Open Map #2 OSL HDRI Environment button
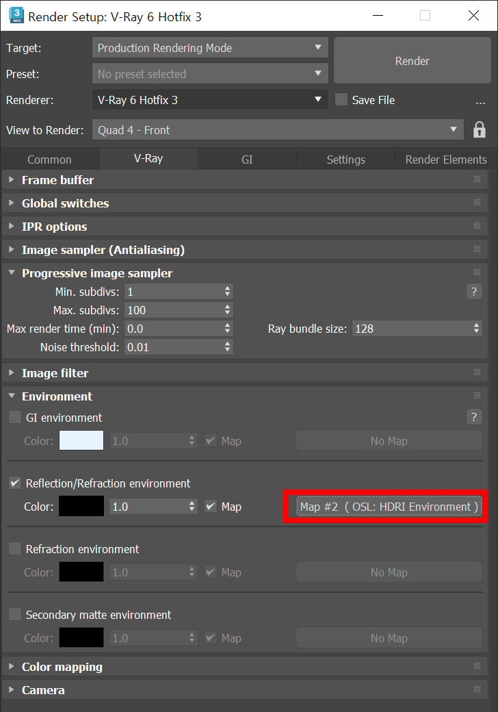Screen dimensions: 498x712 point(389,507)
